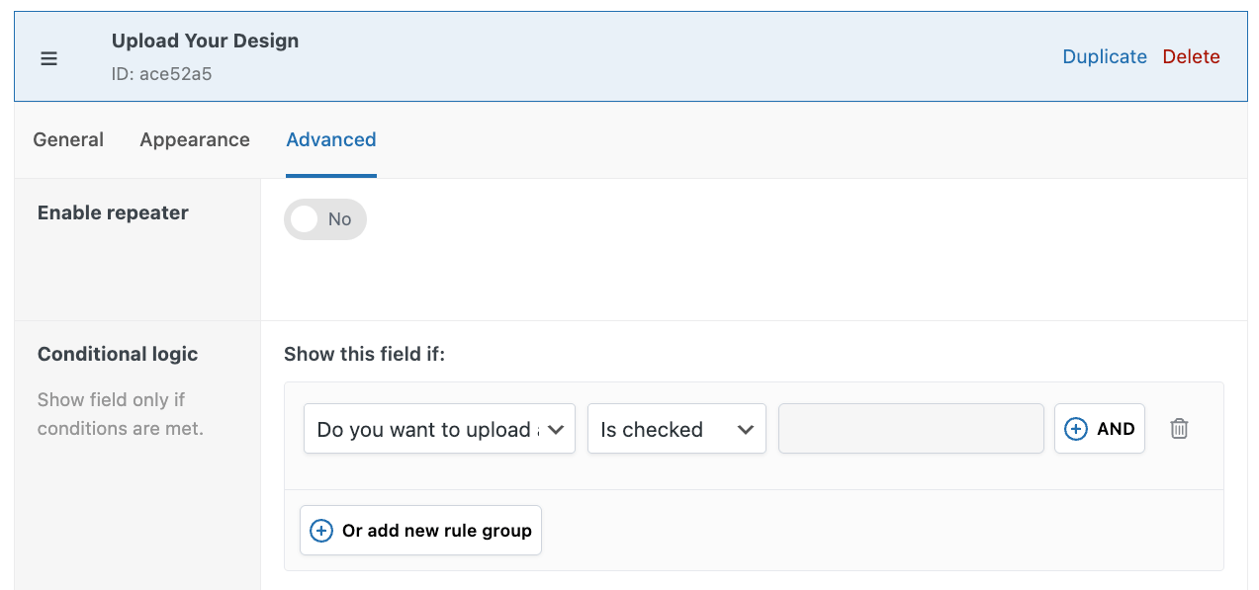Screen dimensions: 1259x590
Task: Switch to the General tab
Action: [x=67, y=139]
